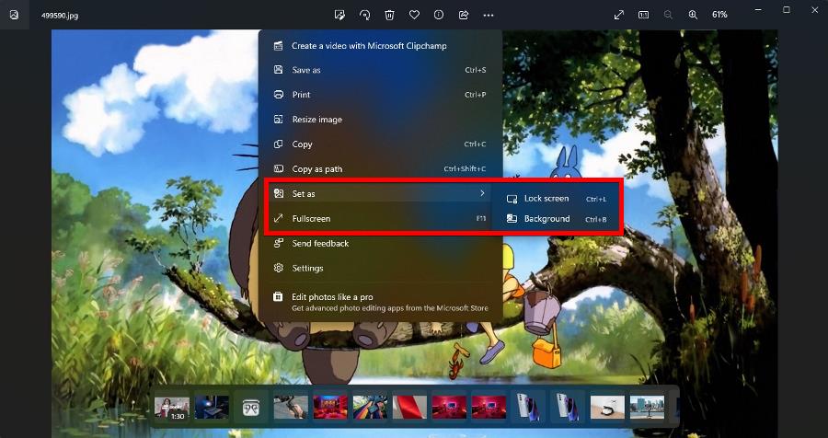Switch to actual size with the 1:1 icon
Viewport: 828px width, 438px height.
click(x=643, y=15)
